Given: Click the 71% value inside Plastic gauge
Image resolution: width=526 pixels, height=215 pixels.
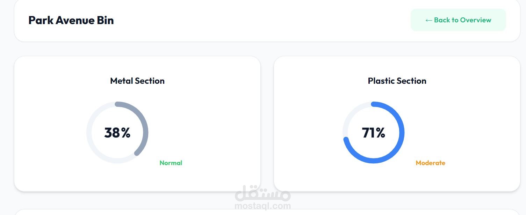Looking at the screenshot, I should coord(373,133).
